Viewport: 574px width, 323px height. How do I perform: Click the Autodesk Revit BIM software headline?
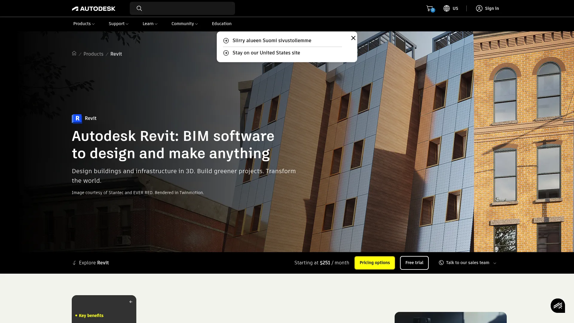173,145
